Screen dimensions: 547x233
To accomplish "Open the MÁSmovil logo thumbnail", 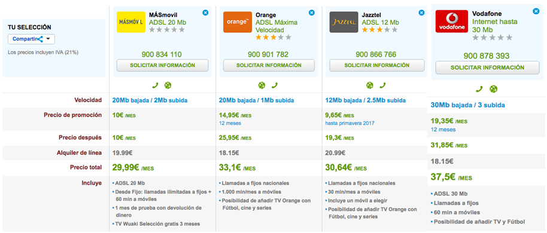I will click(x=131, y=22).
